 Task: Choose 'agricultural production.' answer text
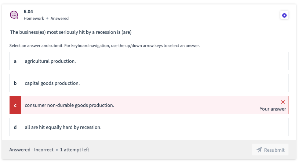point(50,61)
